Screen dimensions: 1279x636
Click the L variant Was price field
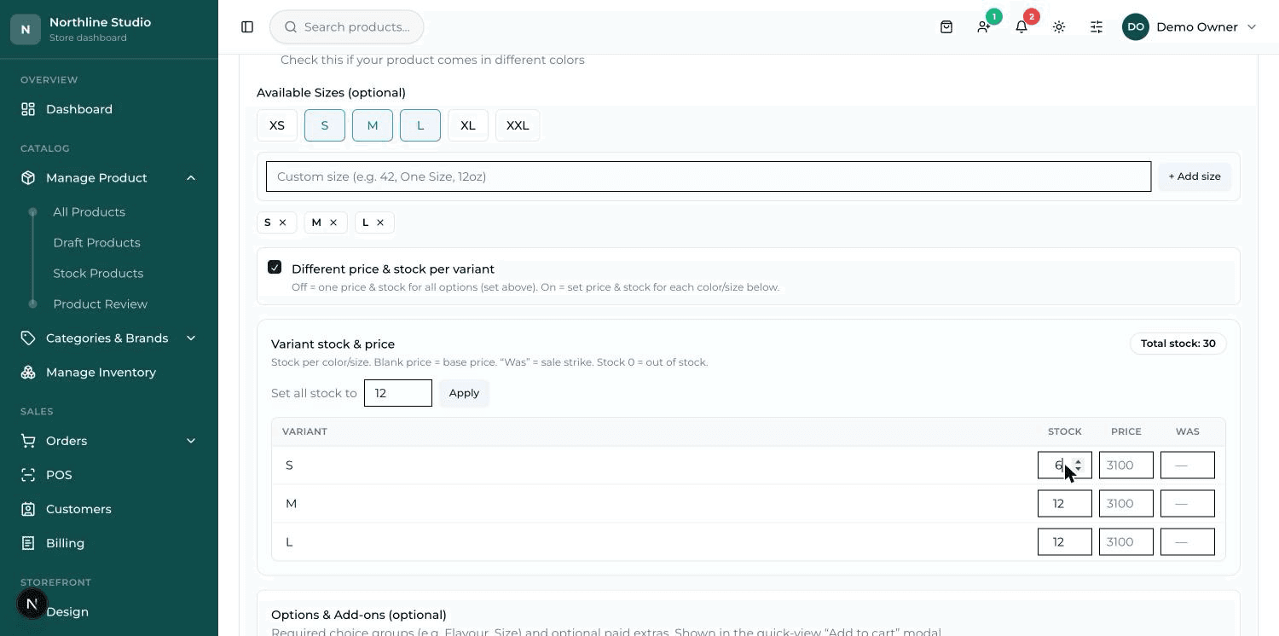click(1188, 542)
